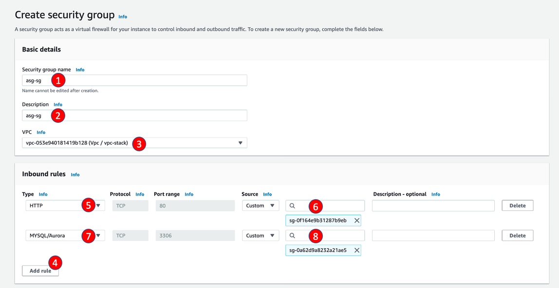Remove security group sg-0f164e9b31287b9eb with its X icon
Image resolution: width=559 pixels, height=288 pixels.
click(x=356, y=220)
